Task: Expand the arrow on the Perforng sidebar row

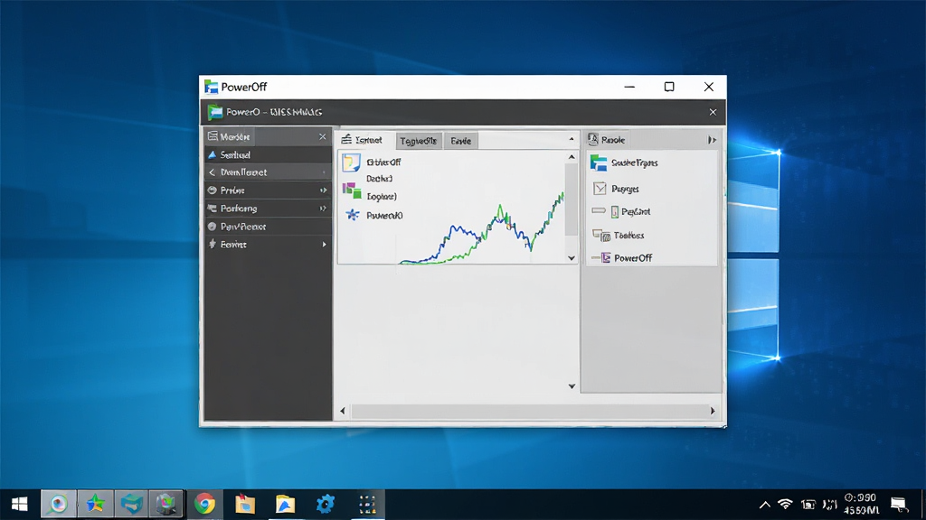Action: coord(323,209)
